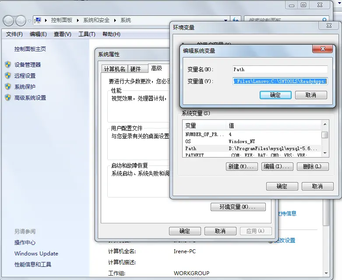The image size is (342, 280).
Task: Switch to the 硬件 tab
Action: point(136,69)
